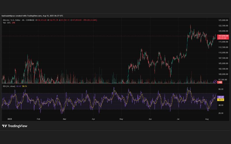The image size is (231, 144).
Task: Click the purple lightning events icon
Action: (215, 82)
